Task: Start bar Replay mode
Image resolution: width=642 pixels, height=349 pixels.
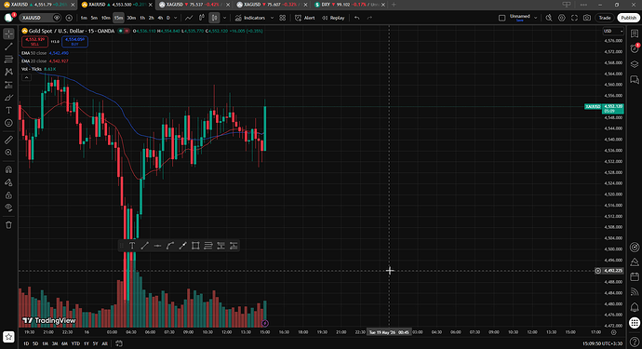Action: 333,18
